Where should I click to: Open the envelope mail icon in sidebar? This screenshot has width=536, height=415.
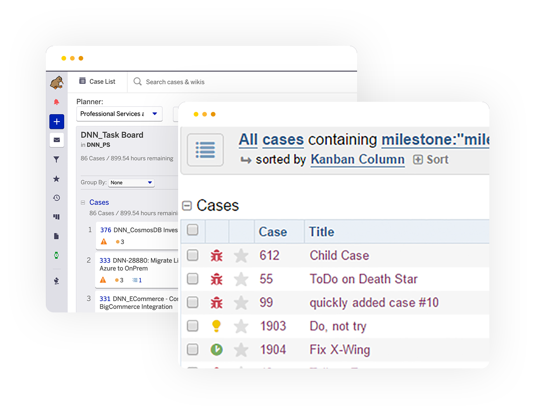coord(57,140)
